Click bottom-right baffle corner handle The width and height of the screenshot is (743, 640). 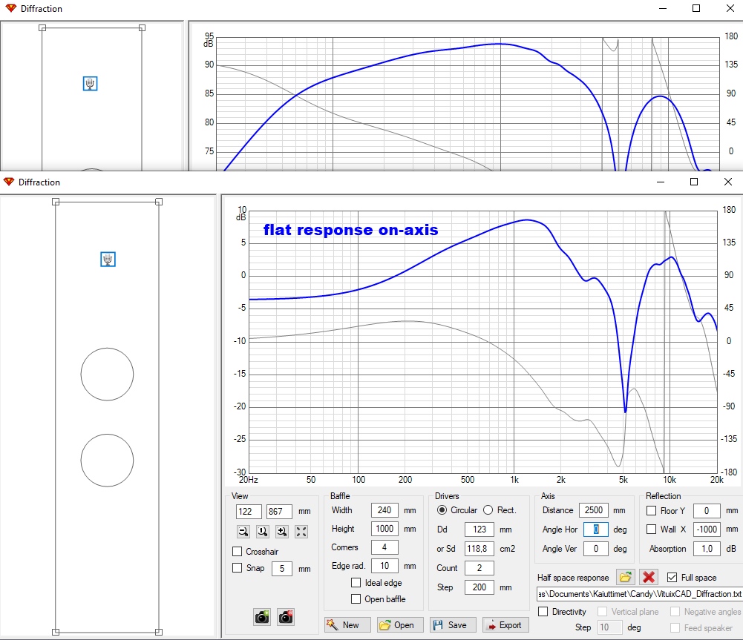[x=159, y=632]
